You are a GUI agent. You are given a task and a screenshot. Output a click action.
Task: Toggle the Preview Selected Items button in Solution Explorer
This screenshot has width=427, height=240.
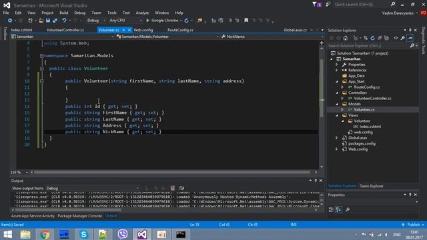tap(410, 38)
